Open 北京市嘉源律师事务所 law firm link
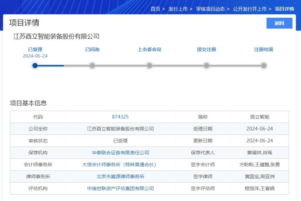 pos(120,176)
